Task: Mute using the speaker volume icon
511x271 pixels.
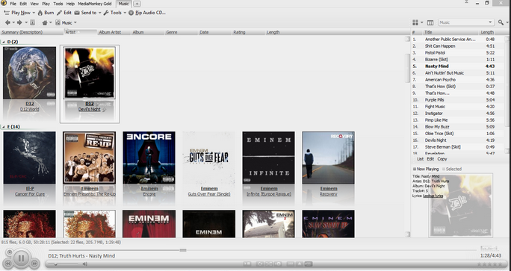Action: pyautogui.click(x=84, y=264)
